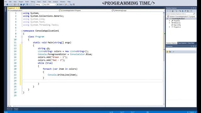201x113 pixels.
Task: Click Sync with Active Document icon
Action: (x=180, y=11)
